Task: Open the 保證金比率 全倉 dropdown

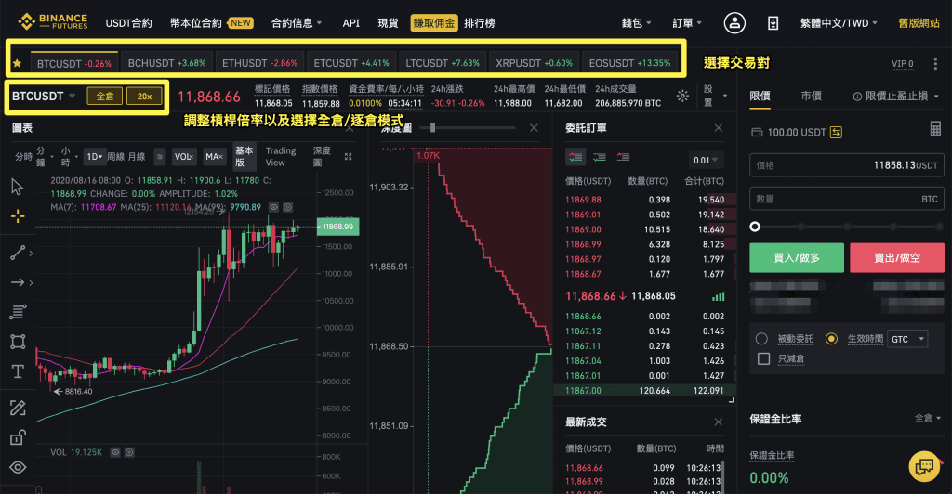Action: (x=928, y=418)
